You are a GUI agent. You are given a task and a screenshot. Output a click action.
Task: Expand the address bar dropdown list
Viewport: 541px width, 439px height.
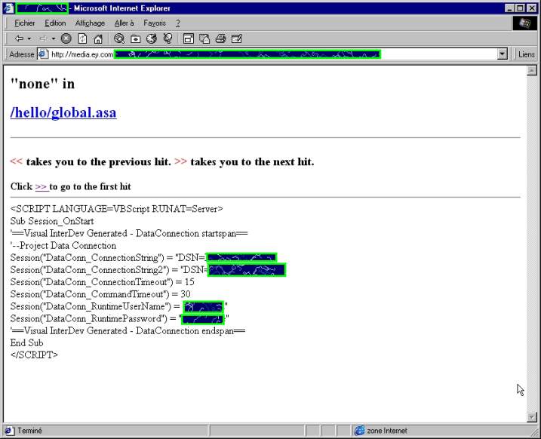pos(503,54)
